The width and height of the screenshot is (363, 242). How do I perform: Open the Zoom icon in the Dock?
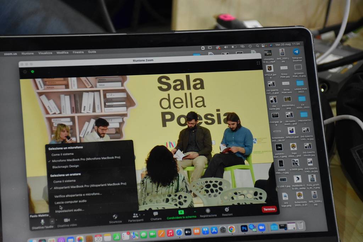coord(262,228)
